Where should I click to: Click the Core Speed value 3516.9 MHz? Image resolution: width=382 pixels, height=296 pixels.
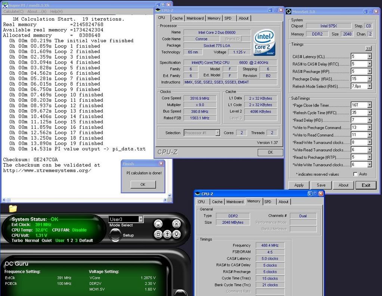tap(200, 98)
